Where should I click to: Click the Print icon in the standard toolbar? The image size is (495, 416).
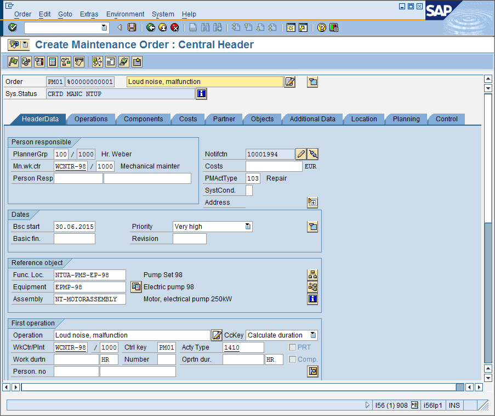coord(193,27)
